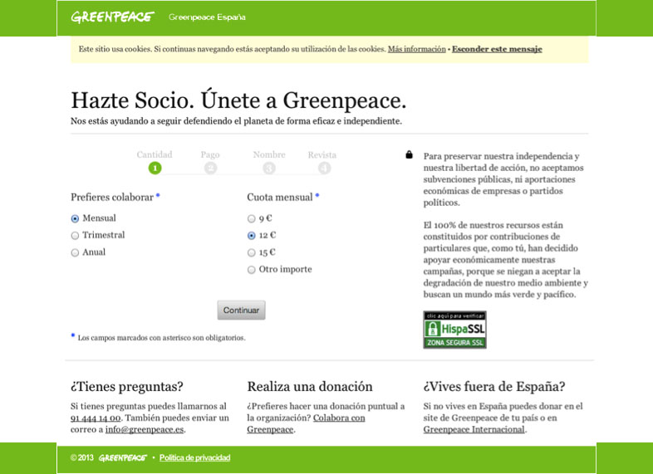Open the Greenpeace Internacional link

pyautogui.click(x=474, y=429)
